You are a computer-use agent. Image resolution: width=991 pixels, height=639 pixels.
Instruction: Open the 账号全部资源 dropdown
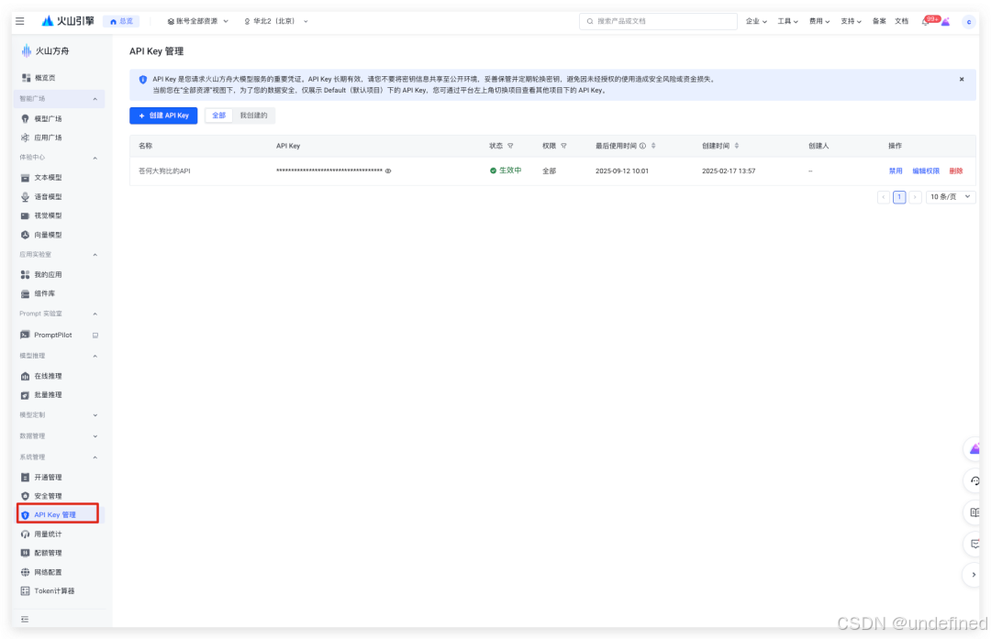point(198,21)
